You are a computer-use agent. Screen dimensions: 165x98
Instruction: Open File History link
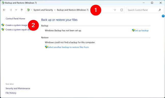[11, 93]
